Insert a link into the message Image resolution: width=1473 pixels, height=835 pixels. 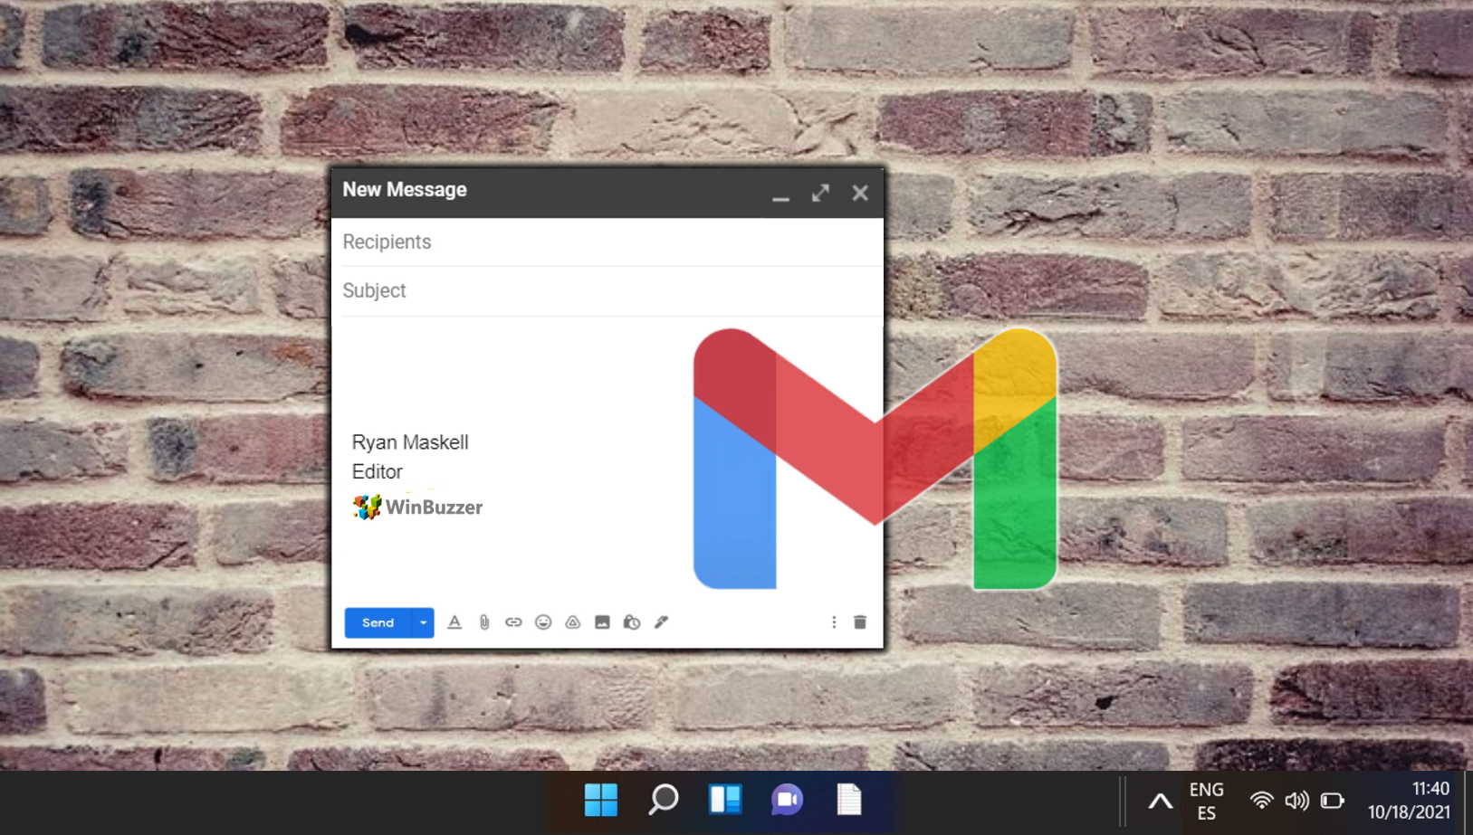tap(513, 622)
